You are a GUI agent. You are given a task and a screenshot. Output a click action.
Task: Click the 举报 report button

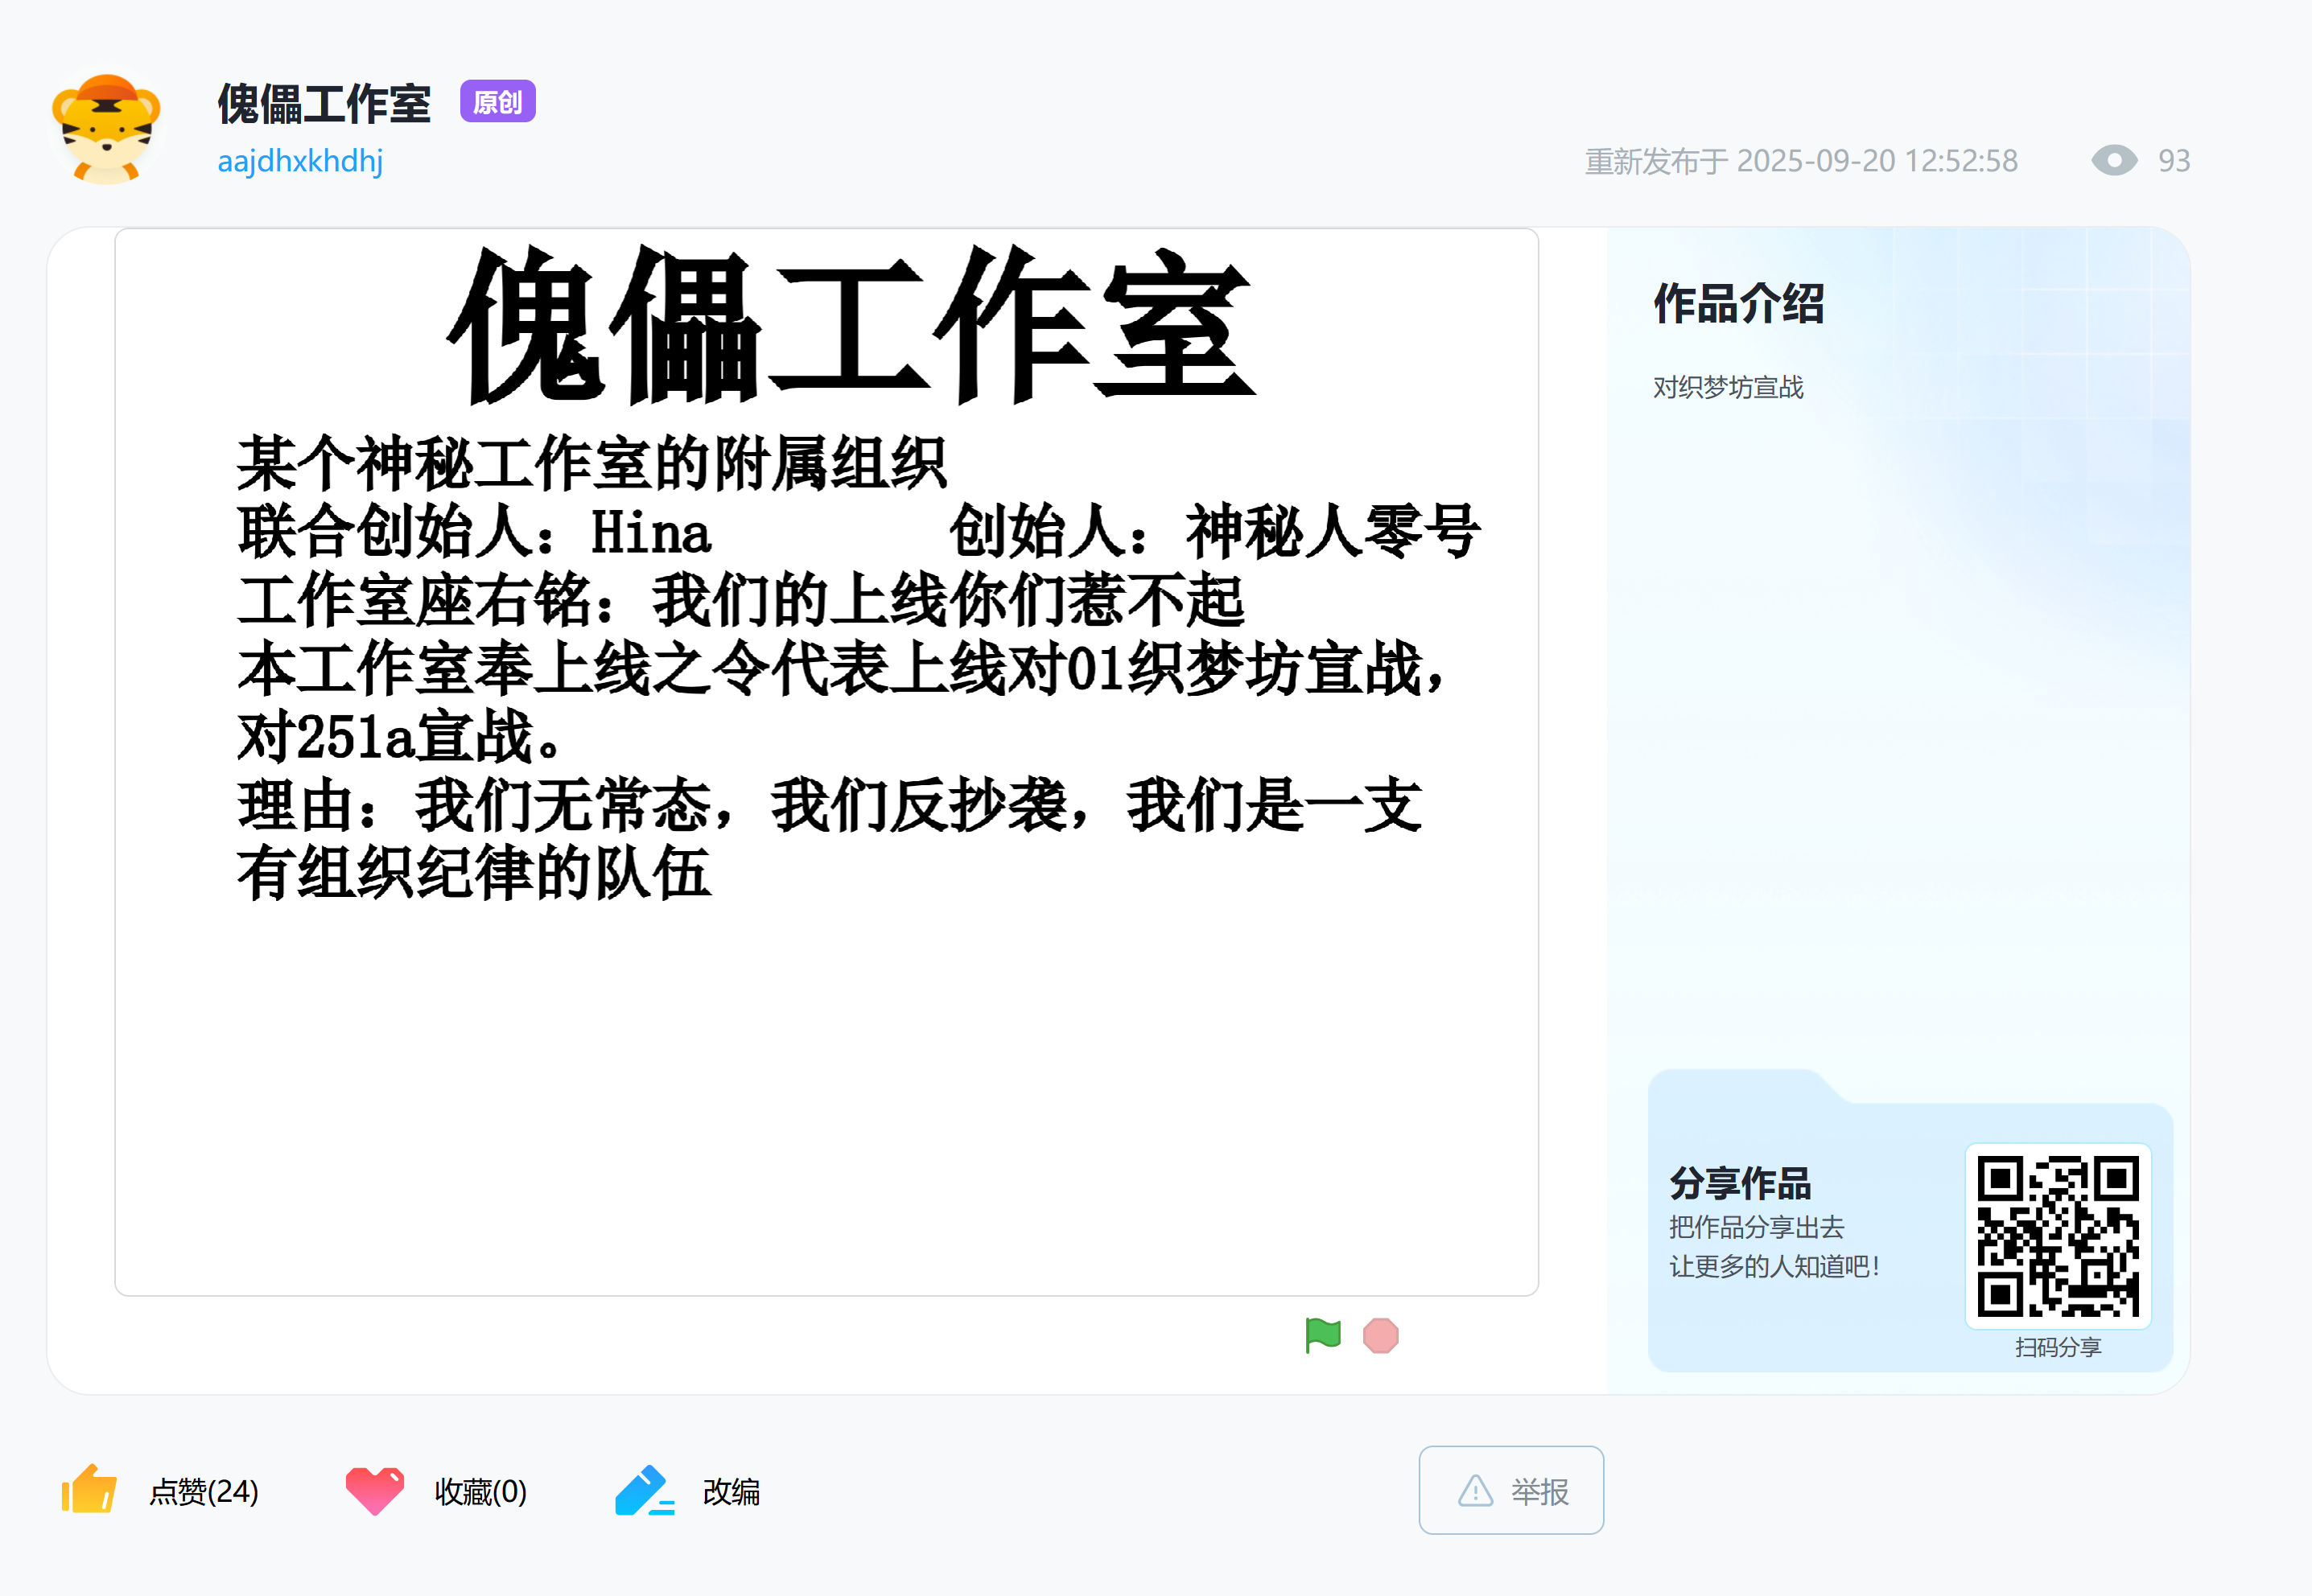point(1510,1490)
